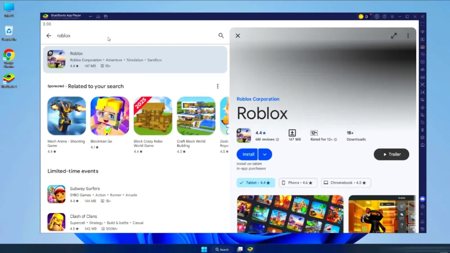Select the Chromebook 4.5 rating chip
This screenshot has height=253, width=450.
[346, 183]
